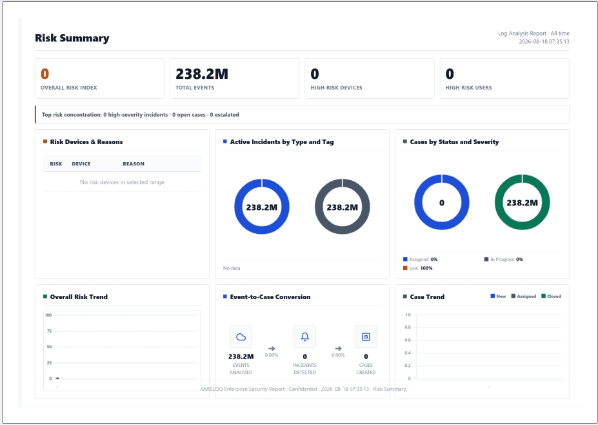Click the blue New legend swatch in Case Trend

click(x=493, y=296)
